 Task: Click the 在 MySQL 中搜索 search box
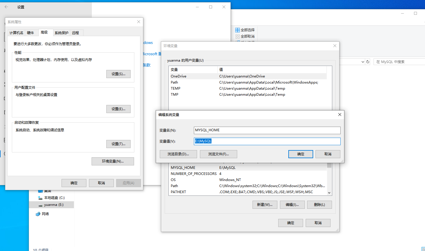pyautogui.click(x=400, y=62)
